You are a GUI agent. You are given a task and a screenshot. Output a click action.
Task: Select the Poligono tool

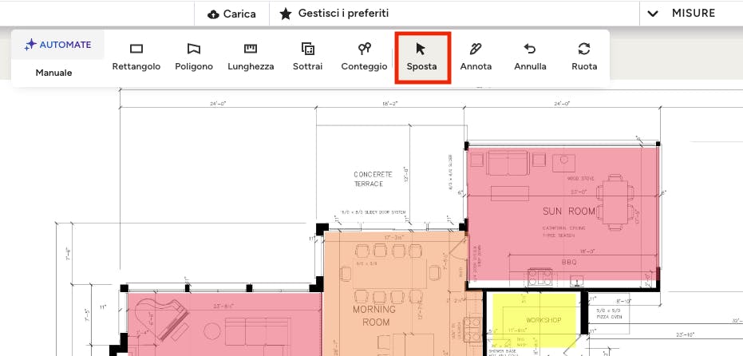[194, 57]
